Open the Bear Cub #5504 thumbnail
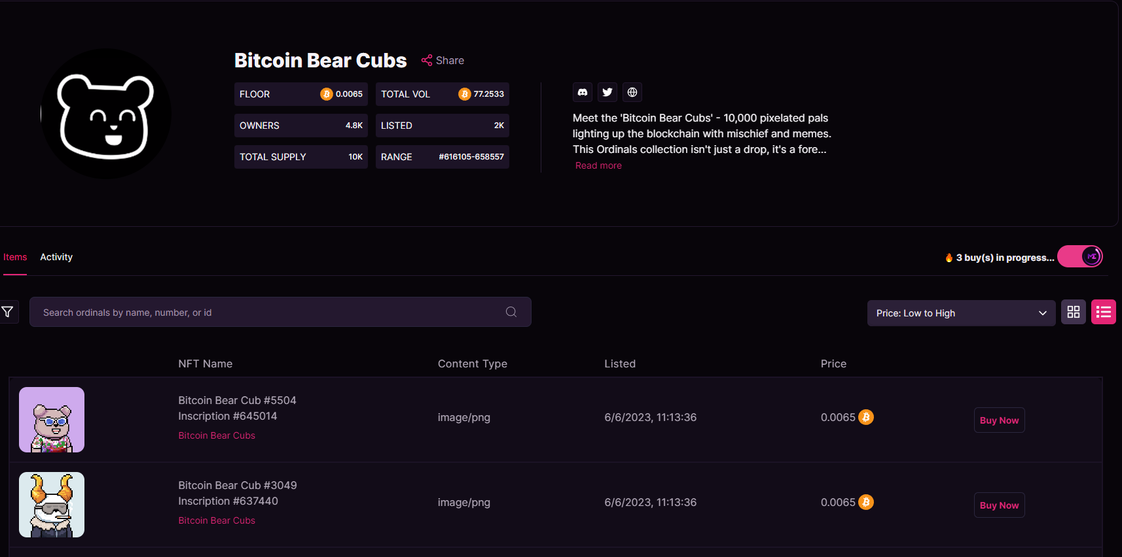Viewport: 1122px width, 557px height. point(52,420)
